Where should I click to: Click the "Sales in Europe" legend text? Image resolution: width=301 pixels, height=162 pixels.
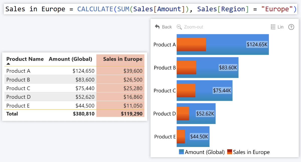251,152
